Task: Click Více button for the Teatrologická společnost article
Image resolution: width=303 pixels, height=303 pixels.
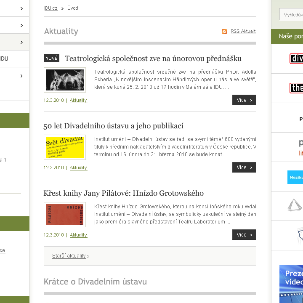Action: (x=244, y=100)
